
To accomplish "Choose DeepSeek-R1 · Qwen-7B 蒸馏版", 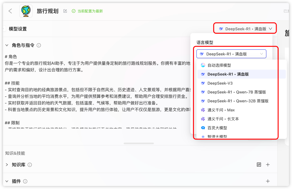I will click(x=241, y=92).
